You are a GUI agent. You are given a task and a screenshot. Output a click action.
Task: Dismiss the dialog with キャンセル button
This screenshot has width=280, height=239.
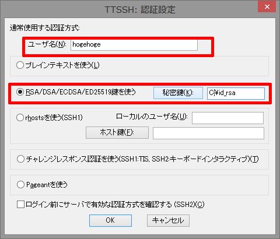pyautogui.click(x=168, y=220)
